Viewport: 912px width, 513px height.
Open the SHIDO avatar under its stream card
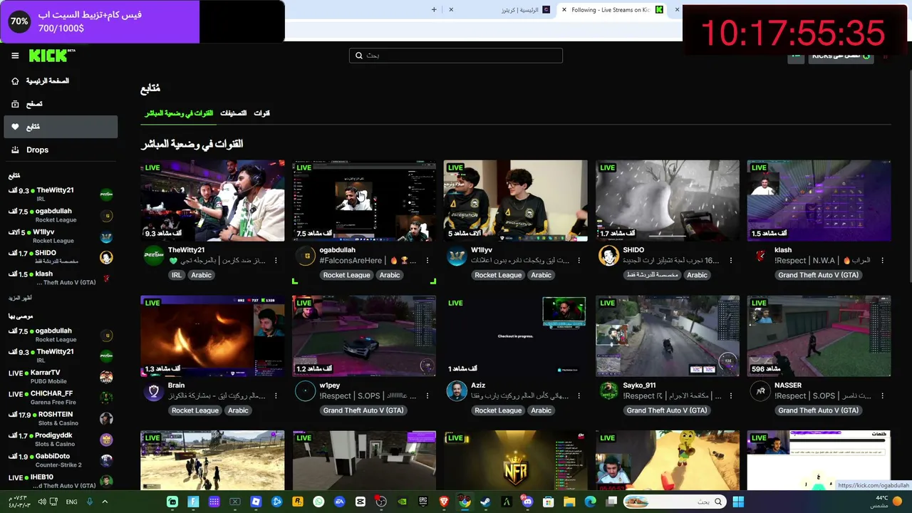[x=608, y=256]
